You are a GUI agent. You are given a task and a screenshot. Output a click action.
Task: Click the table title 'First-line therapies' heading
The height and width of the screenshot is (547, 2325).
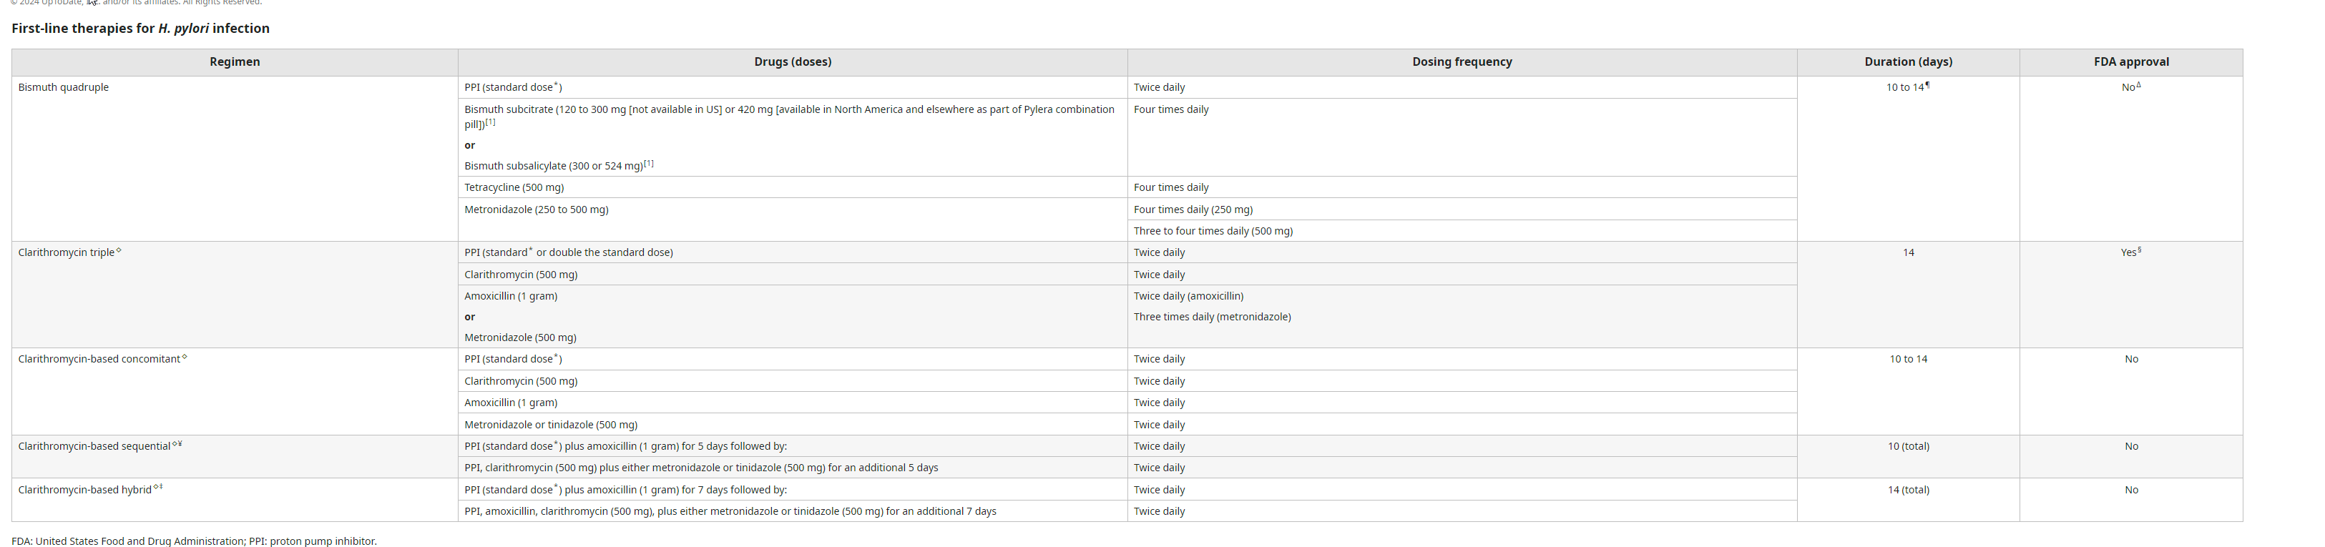[140, 28]
